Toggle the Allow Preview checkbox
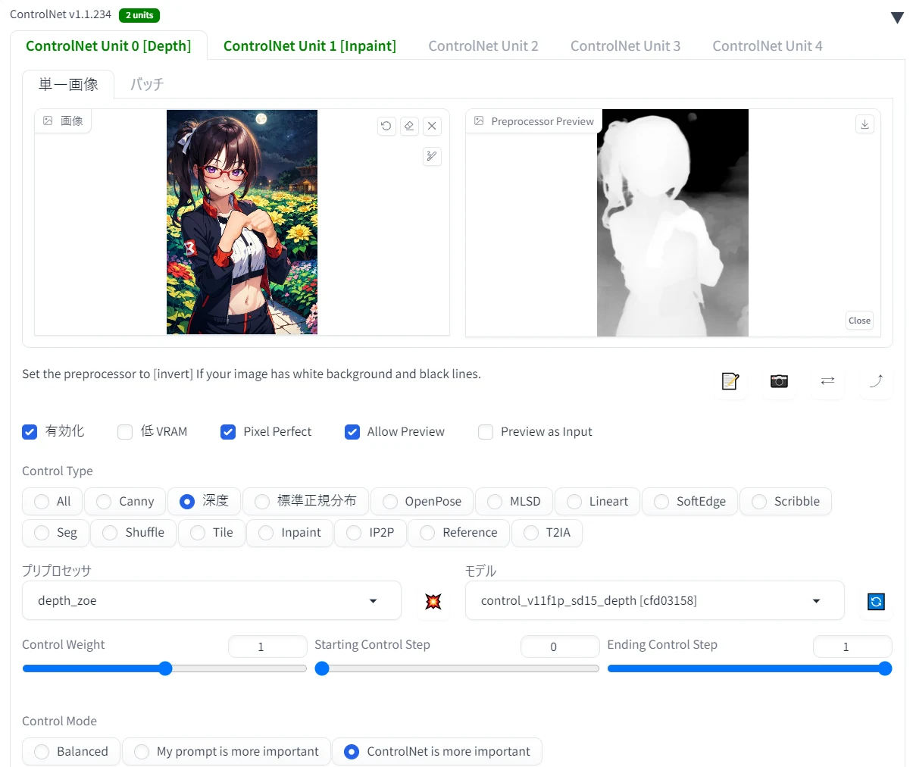Screen dimensions: 913x767 pos(352,432)
